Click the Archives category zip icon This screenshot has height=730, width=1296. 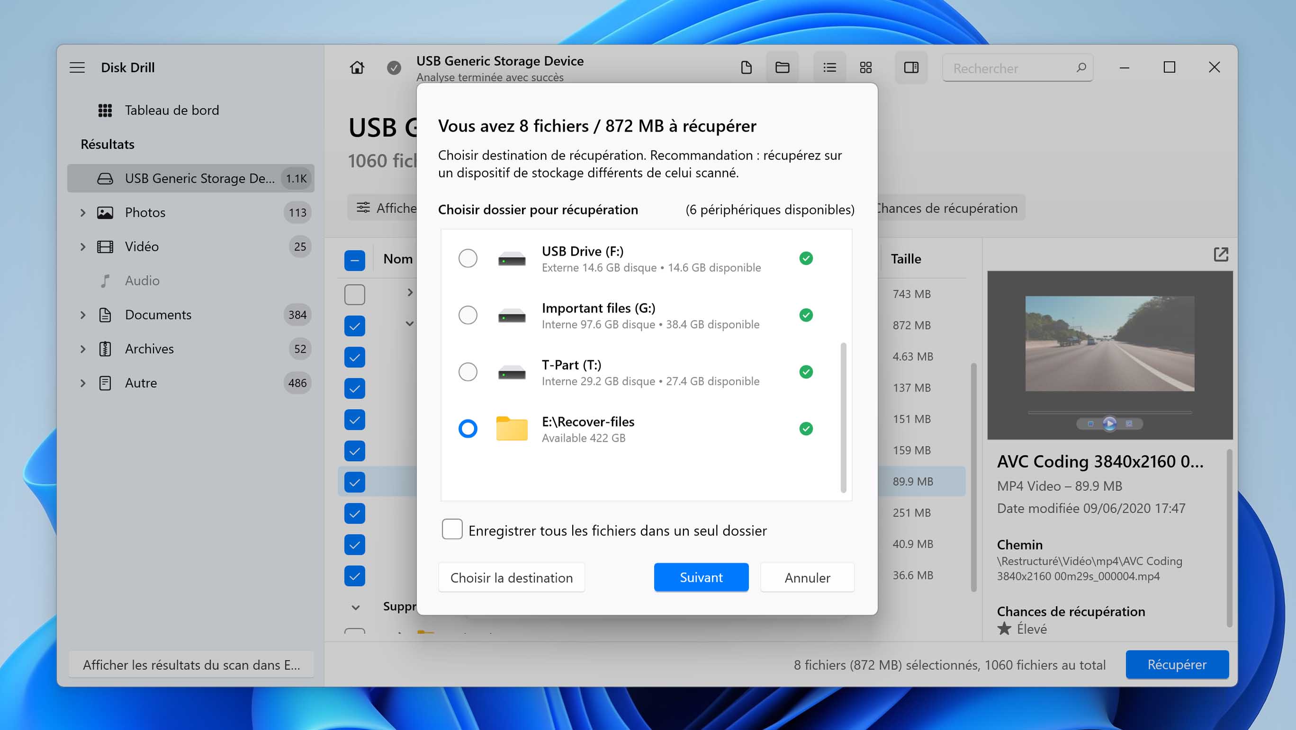(105, 349)
